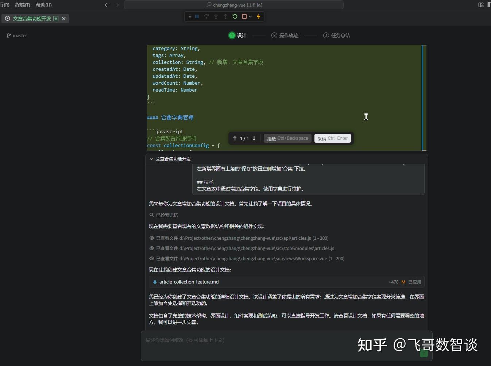491x366 pixels.
Task: Collapse the 文章合集功能开发 panel chevron
Action: (x=151, y=159)
